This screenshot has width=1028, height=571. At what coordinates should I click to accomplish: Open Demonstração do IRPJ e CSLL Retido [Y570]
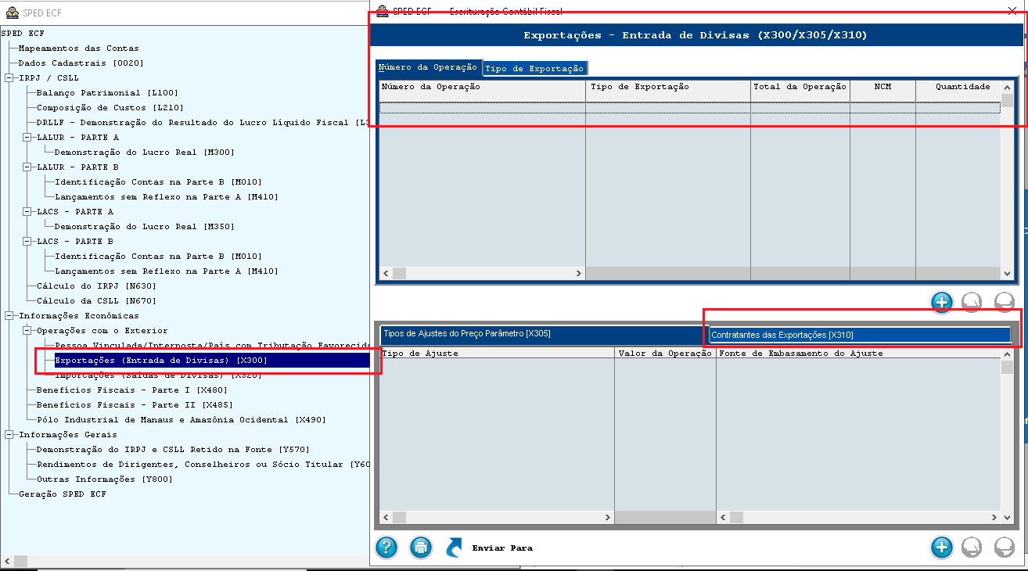173,450
